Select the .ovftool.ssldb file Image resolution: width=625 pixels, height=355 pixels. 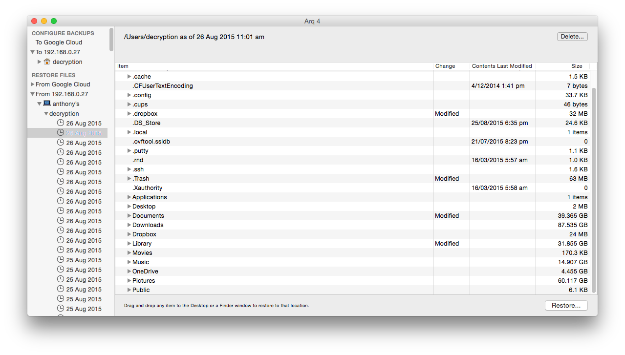(x=151, y=142)
